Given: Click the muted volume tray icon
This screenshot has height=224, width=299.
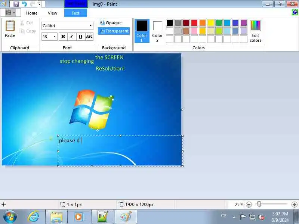Looking at the screenshot, I should (261, 217).
